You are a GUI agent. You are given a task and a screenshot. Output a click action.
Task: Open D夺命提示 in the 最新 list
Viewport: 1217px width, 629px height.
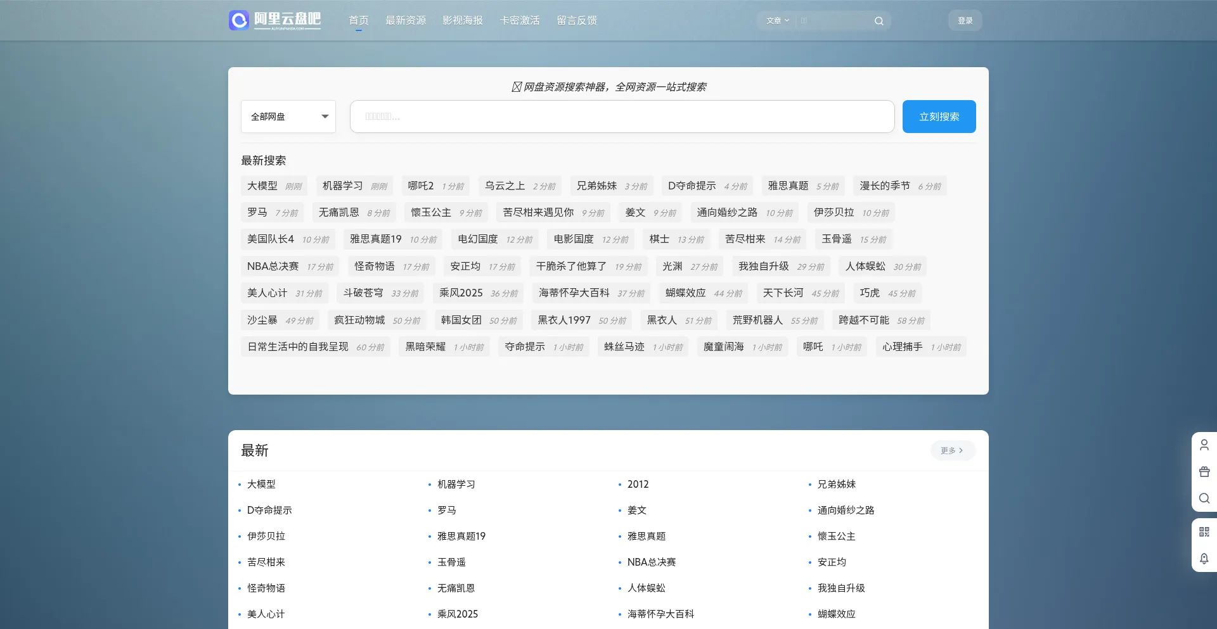coord(269,510)
